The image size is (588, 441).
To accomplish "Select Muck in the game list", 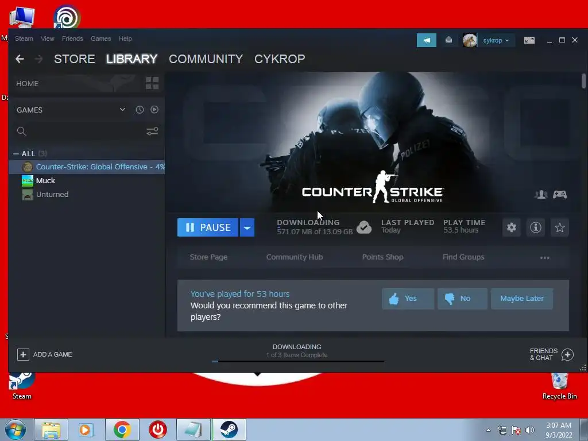I will 87,181.
